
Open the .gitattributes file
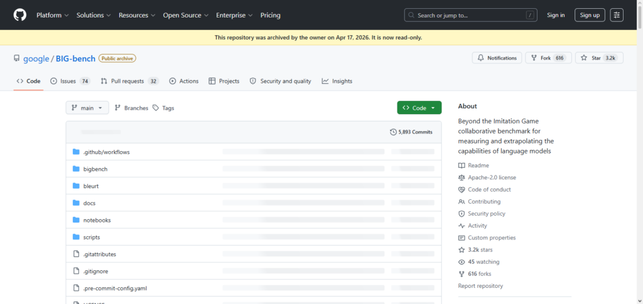pyautogui.click(x=100, y=254)
